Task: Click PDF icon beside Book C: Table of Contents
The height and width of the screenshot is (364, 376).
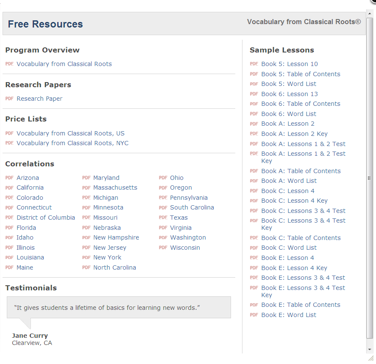Action: point(254,238)
